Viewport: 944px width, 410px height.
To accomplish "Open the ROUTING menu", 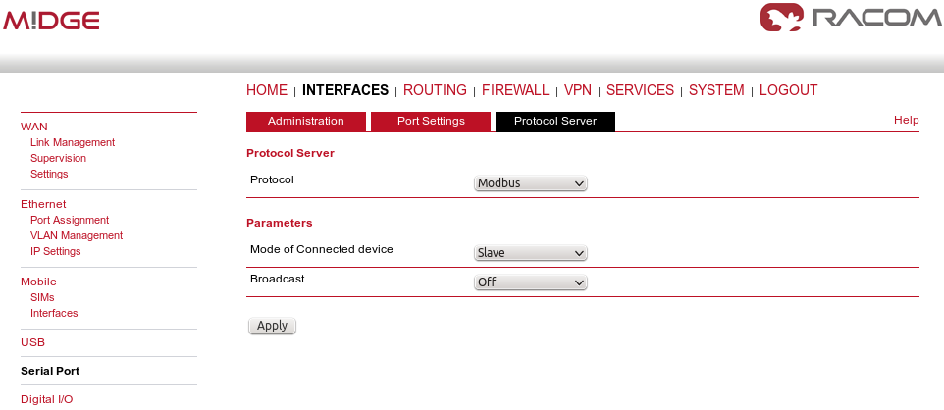I will tap(435, 90).
